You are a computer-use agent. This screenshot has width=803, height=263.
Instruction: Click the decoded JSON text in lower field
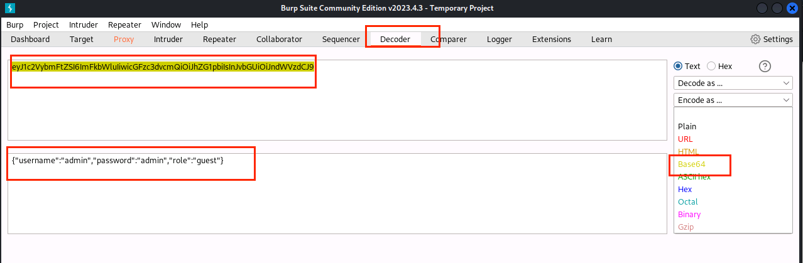(118, 161)
